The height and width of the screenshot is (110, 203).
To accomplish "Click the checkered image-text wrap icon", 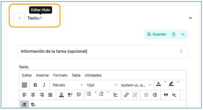I will pyautogui.click(x=70, y=95).
